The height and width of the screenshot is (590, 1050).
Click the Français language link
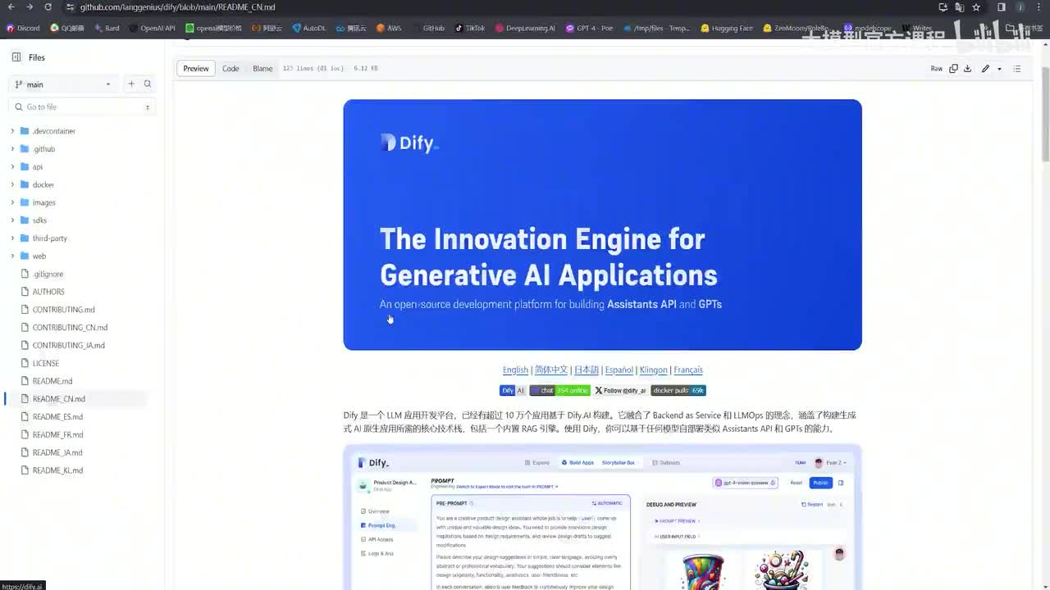click(688, 370)
